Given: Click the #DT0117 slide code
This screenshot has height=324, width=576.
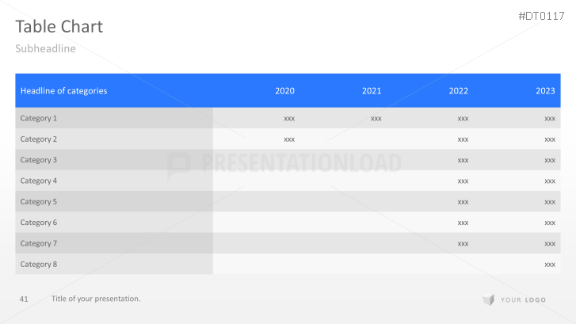Looking at the screenshot, I should (541, 16).
